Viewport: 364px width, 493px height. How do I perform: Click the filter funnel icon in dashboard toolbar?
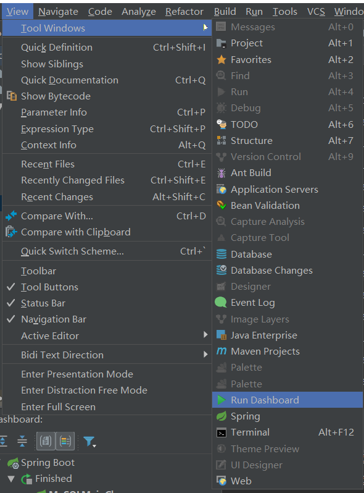[x=89, y=442]
